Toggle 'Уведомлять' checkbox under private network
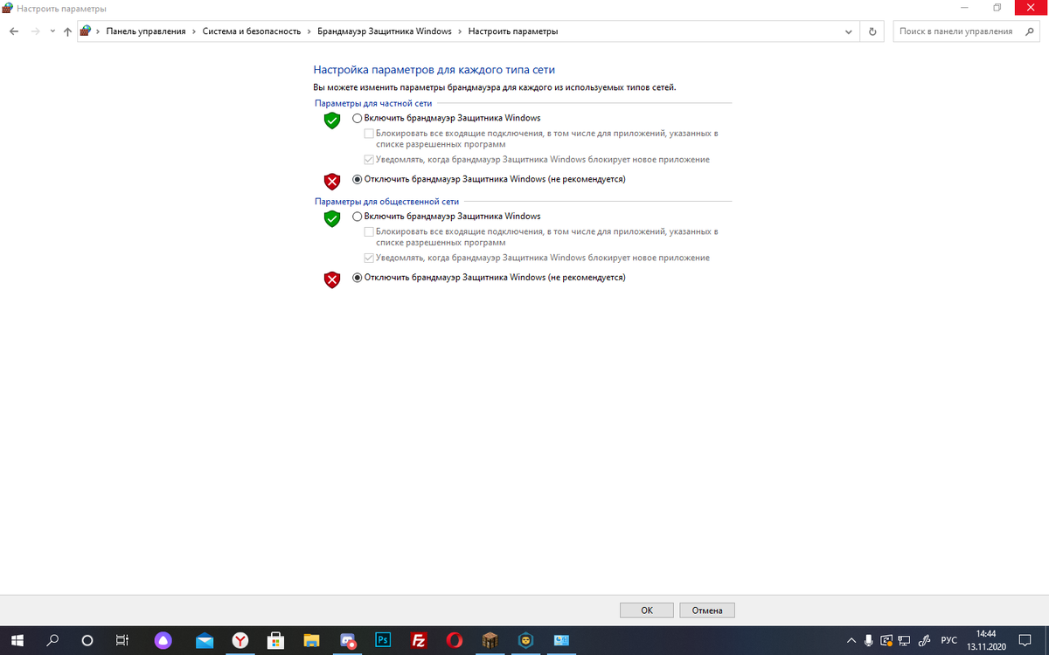Image resolution: width=1049 pixels, height=655 pixels. point(369,160)
